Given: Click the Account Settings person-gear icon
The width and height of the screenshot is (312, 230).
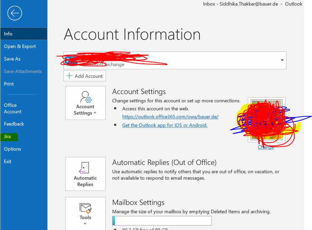Looking at the screenshot, I should [86, 97].
